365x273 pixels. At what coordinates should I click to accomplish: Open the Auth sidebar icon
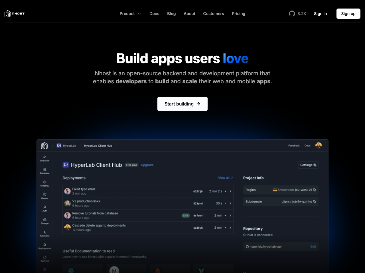[x=45, y=208]
